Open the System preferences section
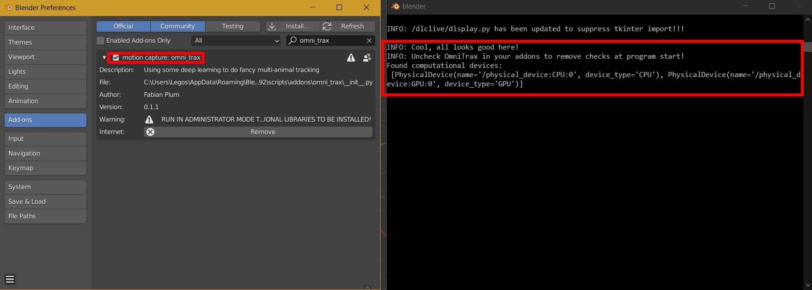 [x=46, y=187]
